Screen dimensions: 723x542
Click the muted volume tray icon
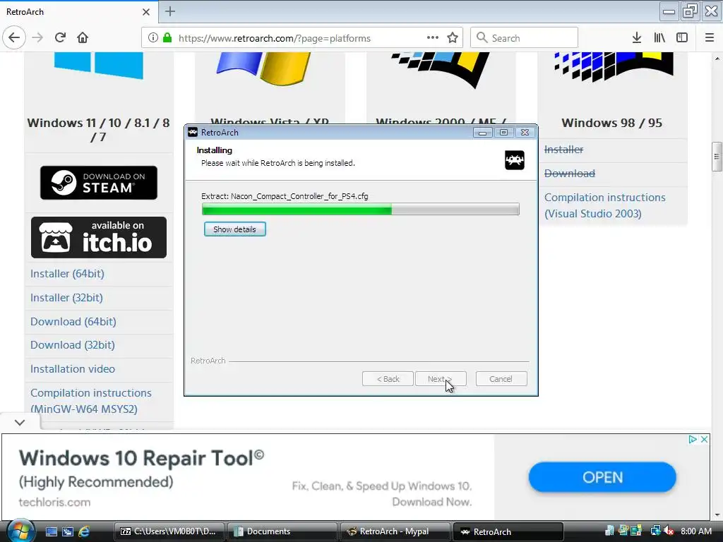[669, 531]
